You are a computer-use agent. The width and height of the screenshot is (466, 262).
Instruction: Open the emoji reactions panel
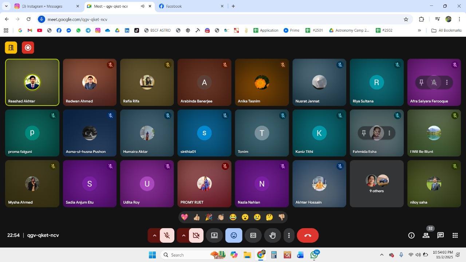coord(233,235)
